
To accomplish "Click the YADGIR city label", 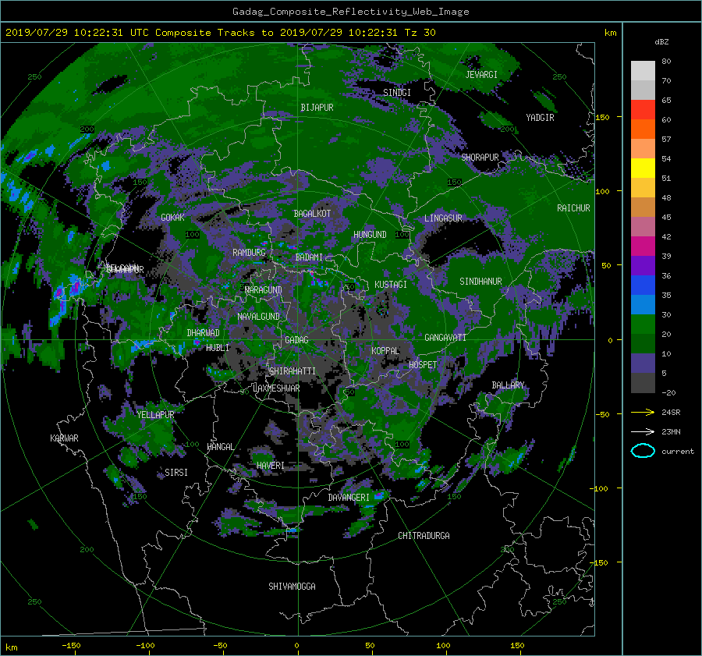I will (540, 118).
